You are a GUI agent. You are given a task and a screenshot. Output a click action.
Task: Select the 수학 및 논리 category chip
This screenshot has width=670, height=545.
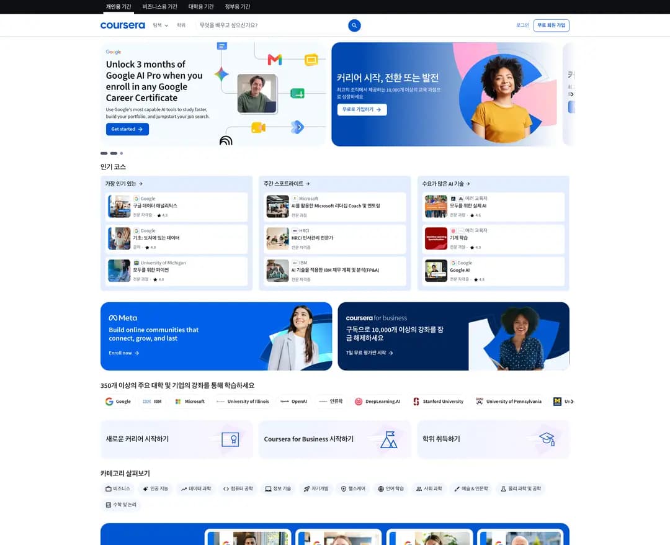tap(121, 505)
